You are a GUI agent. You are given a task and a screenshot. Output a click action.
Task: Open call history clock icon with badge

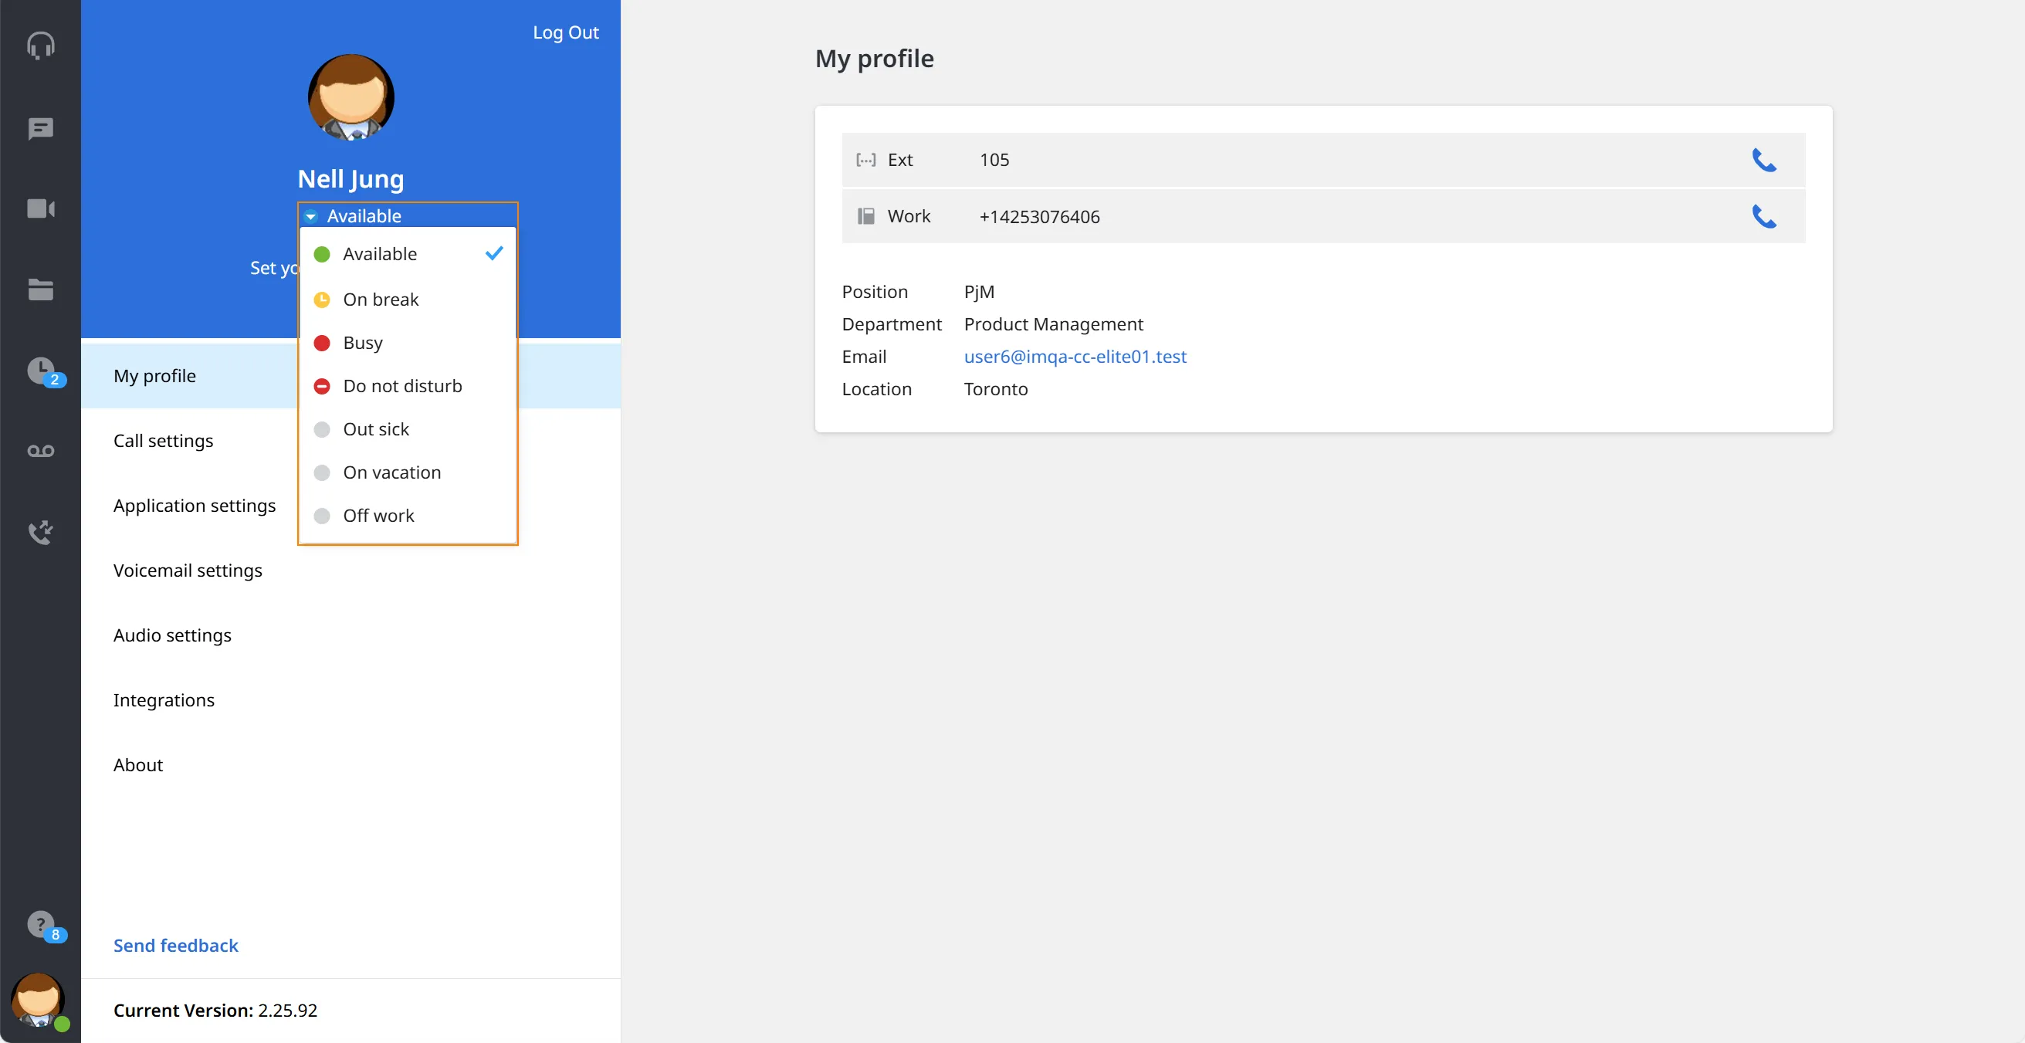[x=43, y=371]
